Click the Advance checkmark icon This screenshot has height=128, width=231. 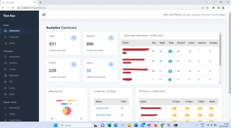click(x=5, y=63)
